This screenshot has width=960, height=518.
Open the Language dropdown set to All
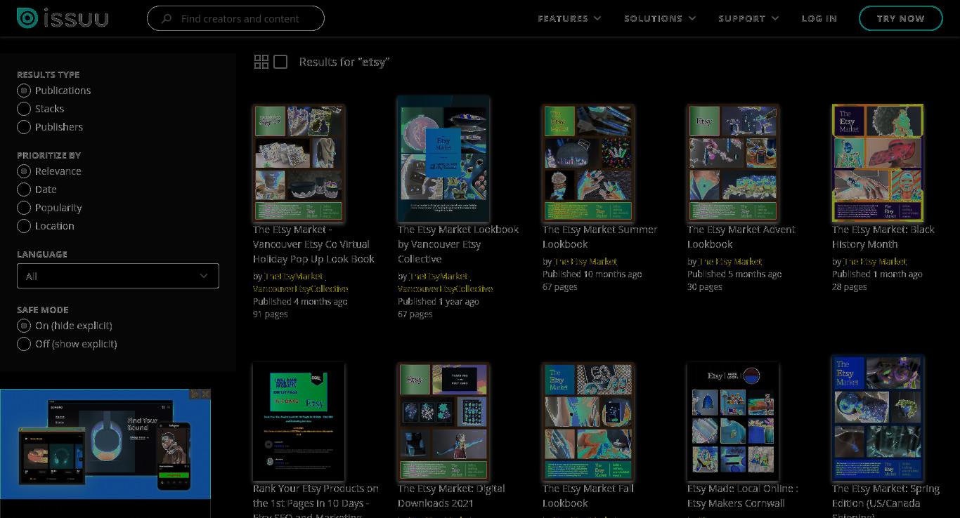[118, 276]
